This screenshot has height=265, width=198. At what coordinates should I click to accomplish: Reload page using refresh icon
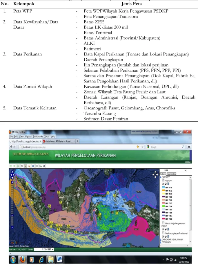[142, 147]
